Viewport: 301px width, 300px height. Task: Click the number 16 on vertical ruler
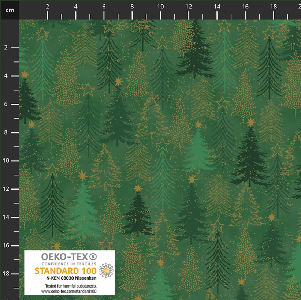point(6,245)
